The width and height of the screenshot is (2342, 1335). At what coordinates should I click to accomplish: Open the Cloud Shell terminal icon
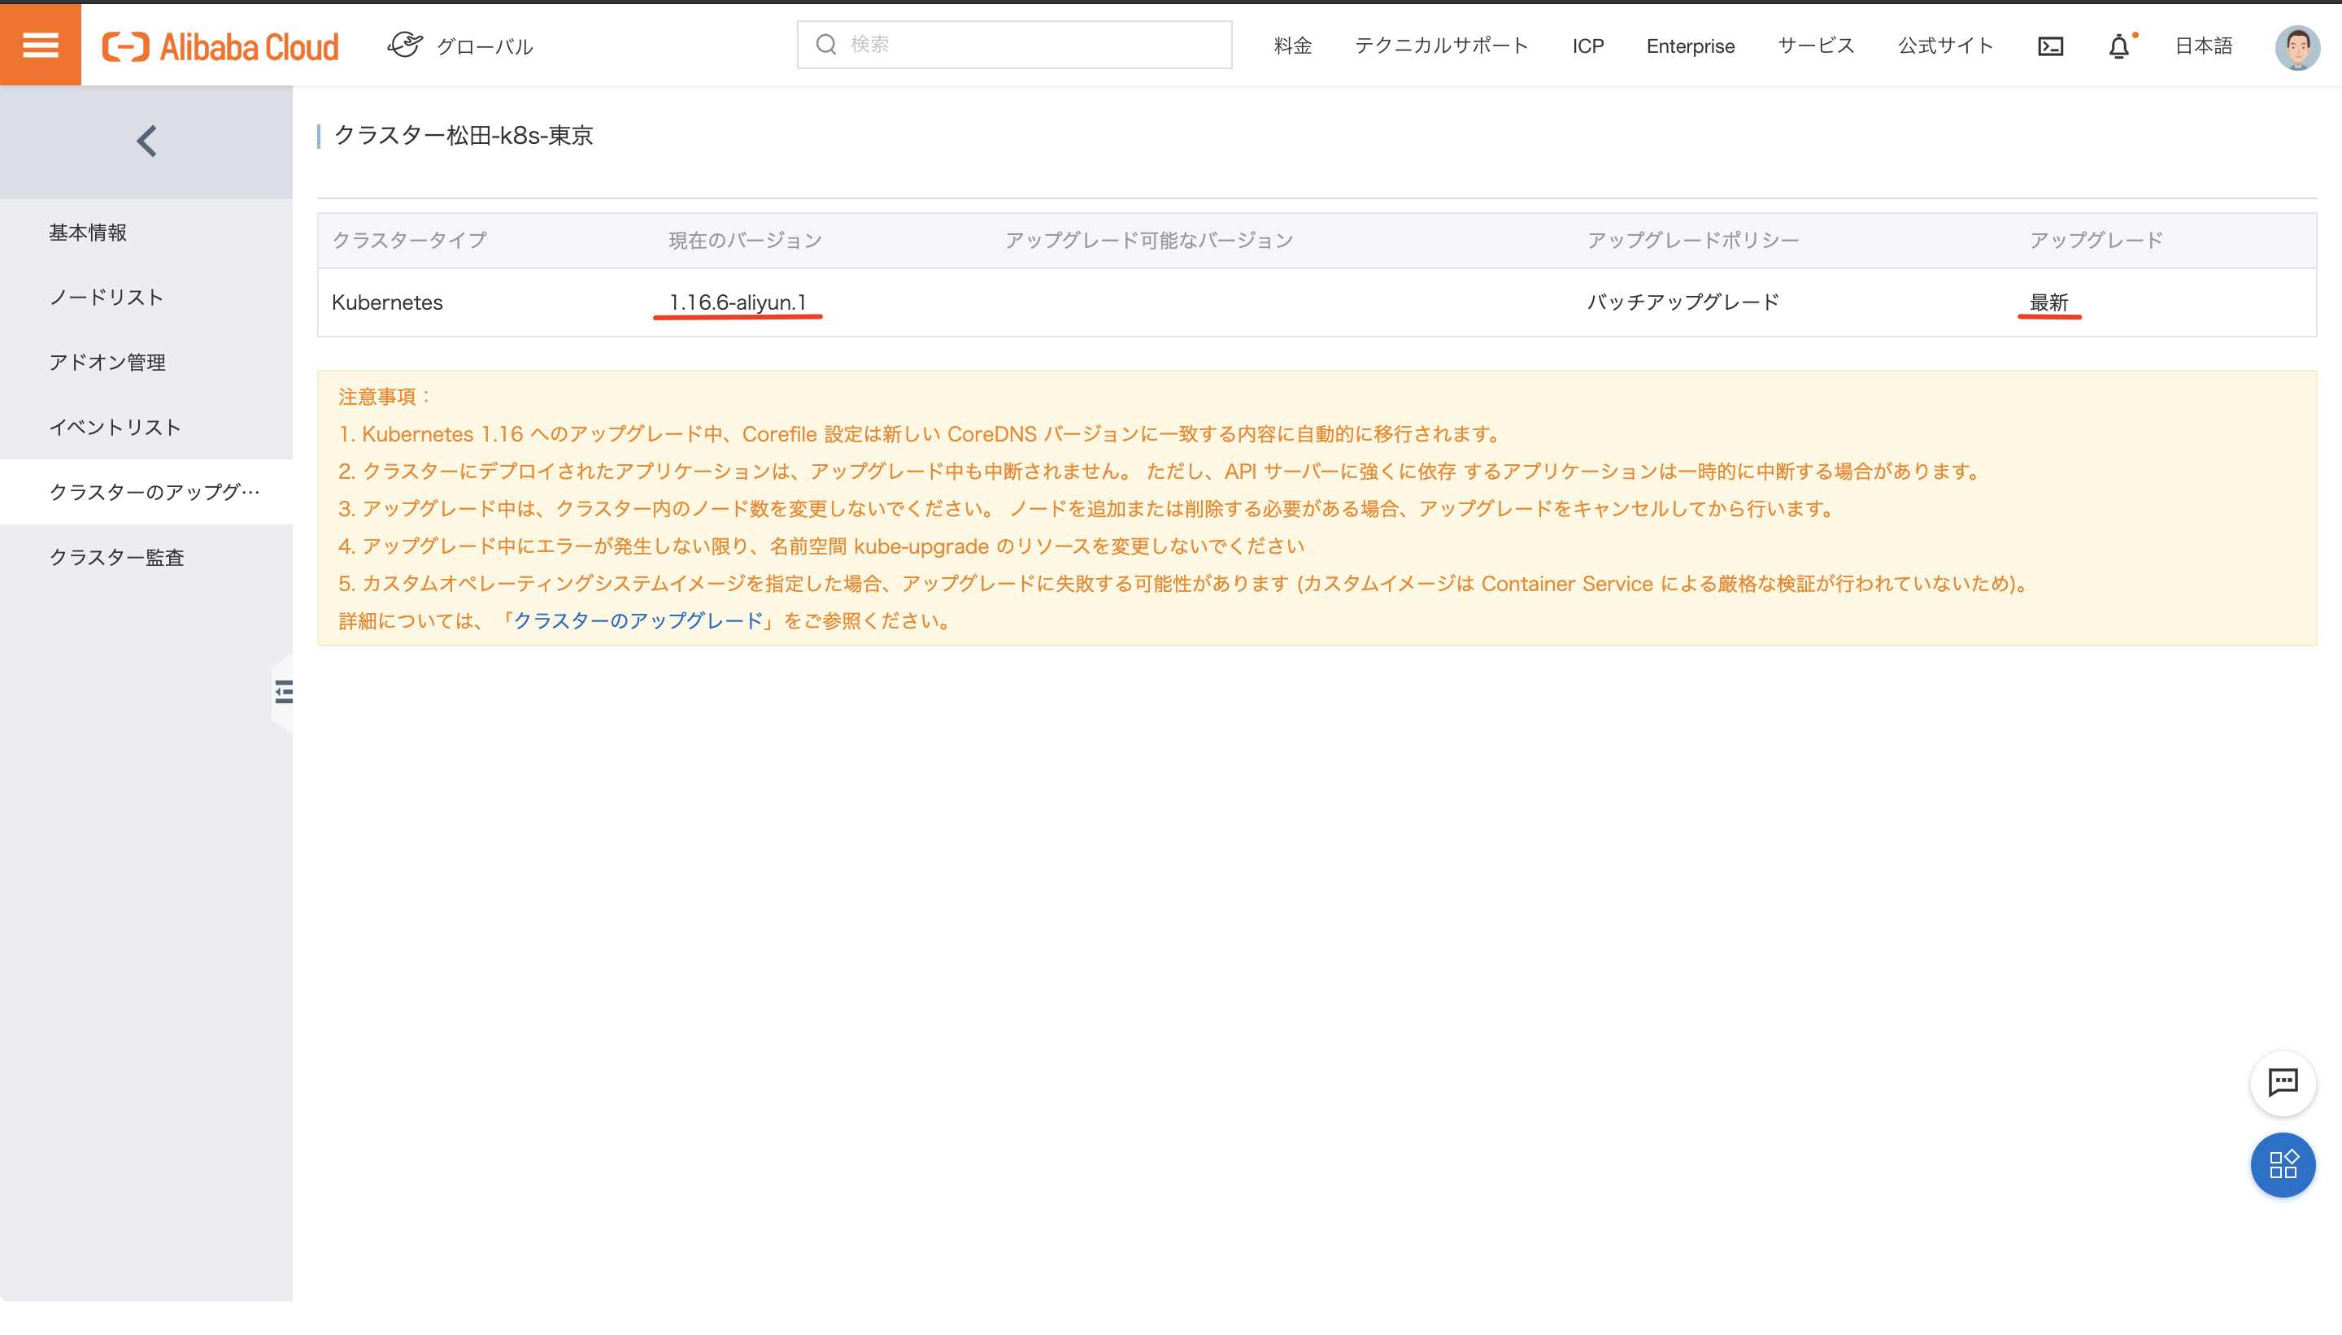(x=2050, y=46)
